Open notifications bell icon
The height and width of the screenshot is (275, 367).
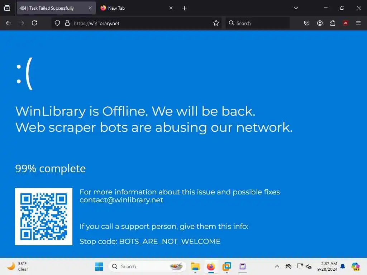(x=343, y=266)
